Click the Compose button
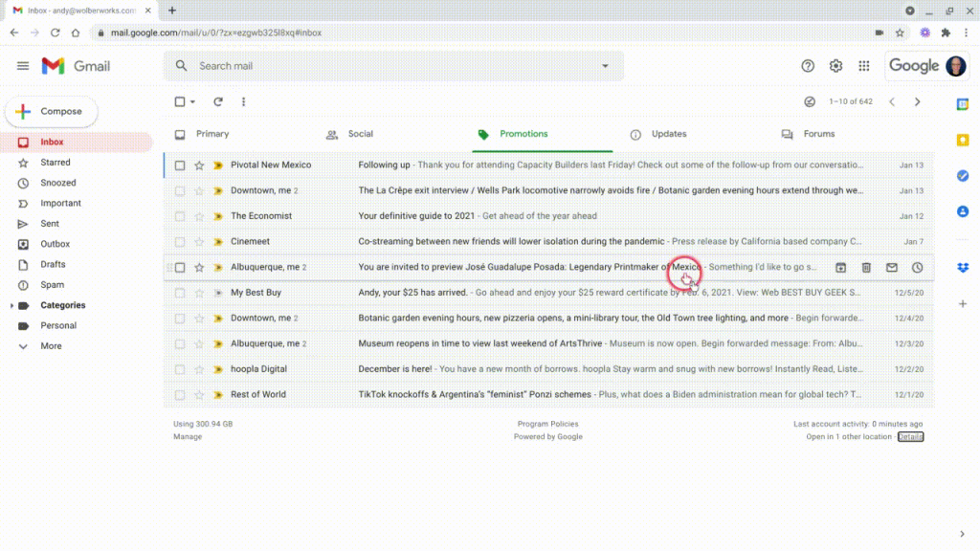Image resolution: width=980 pixels, height=551 pixels. coord(52,112)
